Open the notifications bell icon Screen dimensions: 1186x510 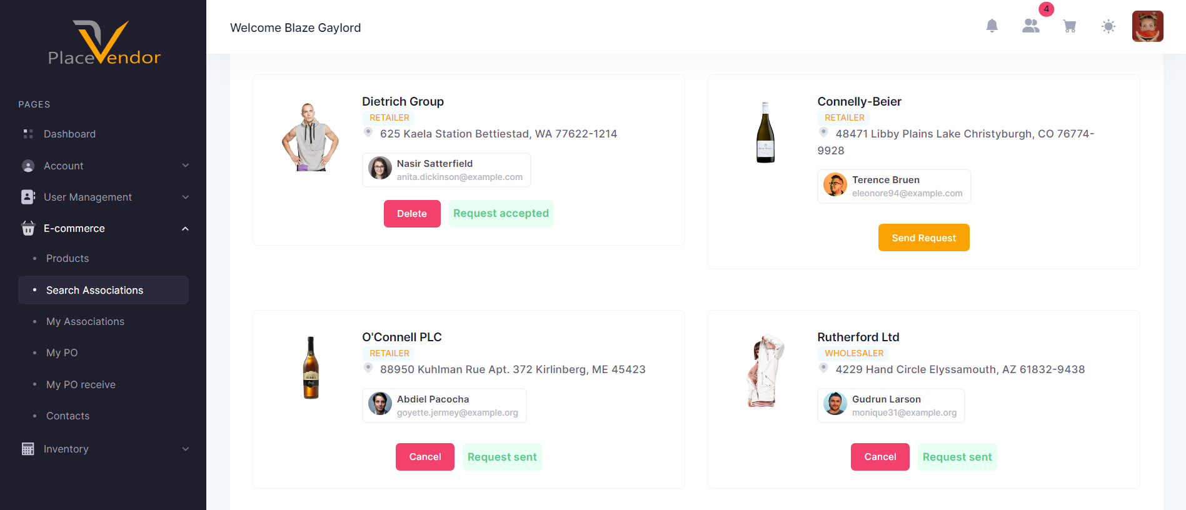(x=992, y=26)
